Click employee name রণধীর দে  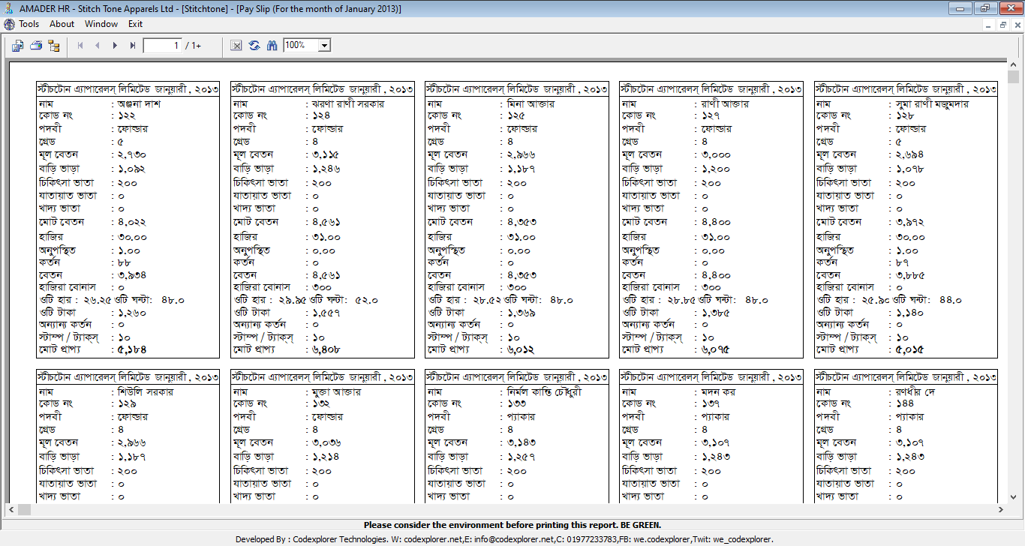(x=917, y=392)
